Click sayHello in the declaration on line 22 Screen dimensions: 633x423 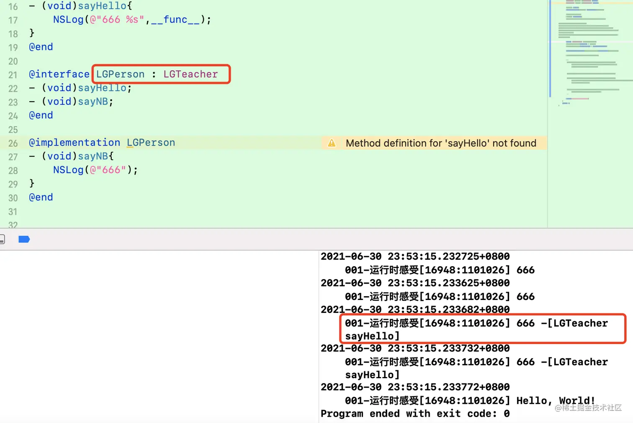(102, 88)
